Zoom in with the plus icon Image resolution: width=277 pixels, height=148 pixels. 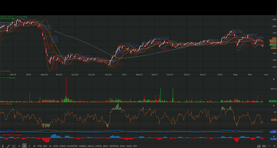[x=274, y=146]
